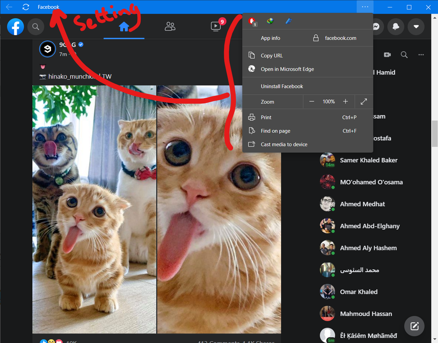Open the Friends page icon
The width and height of the screenshot is (438, 343).
170,27
